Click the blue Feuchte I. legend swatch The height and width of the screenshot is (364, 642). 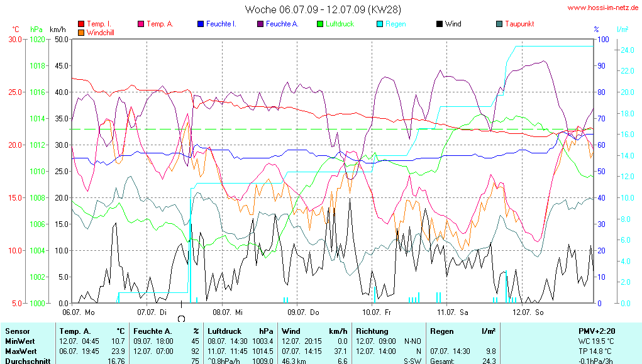coord(201,24)
